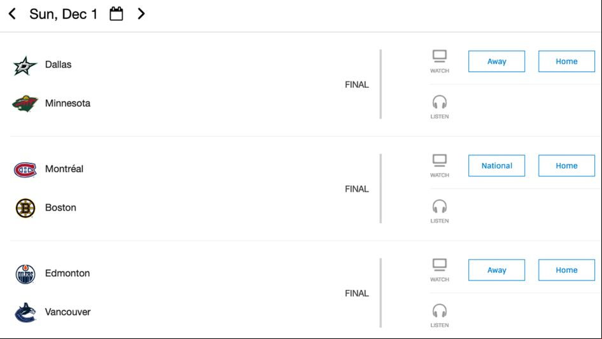Open the calendar date picker icon
The height and width of the screenshot is (339, 602).
(x=116, y=14)
